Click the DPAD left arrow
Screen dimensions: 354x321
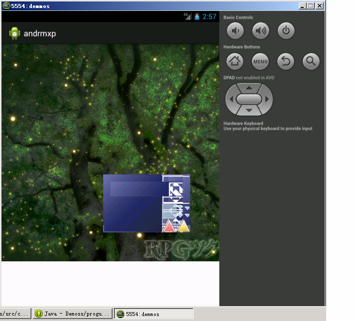231,99
